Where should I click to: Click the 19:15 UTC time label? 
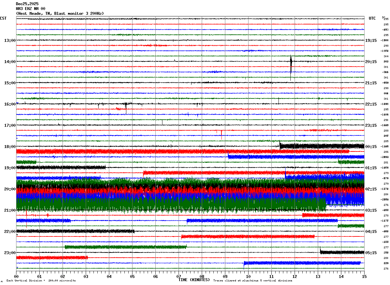tap(371, 40)
